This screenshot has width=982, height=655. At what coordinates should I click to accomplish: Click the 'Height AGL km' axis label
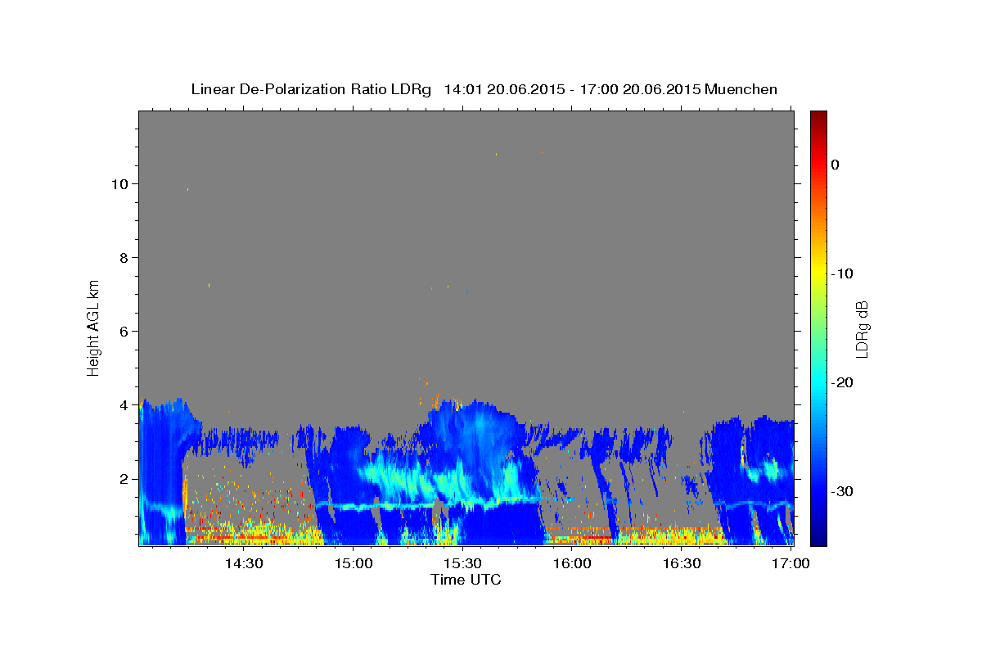tap(94, 327)
